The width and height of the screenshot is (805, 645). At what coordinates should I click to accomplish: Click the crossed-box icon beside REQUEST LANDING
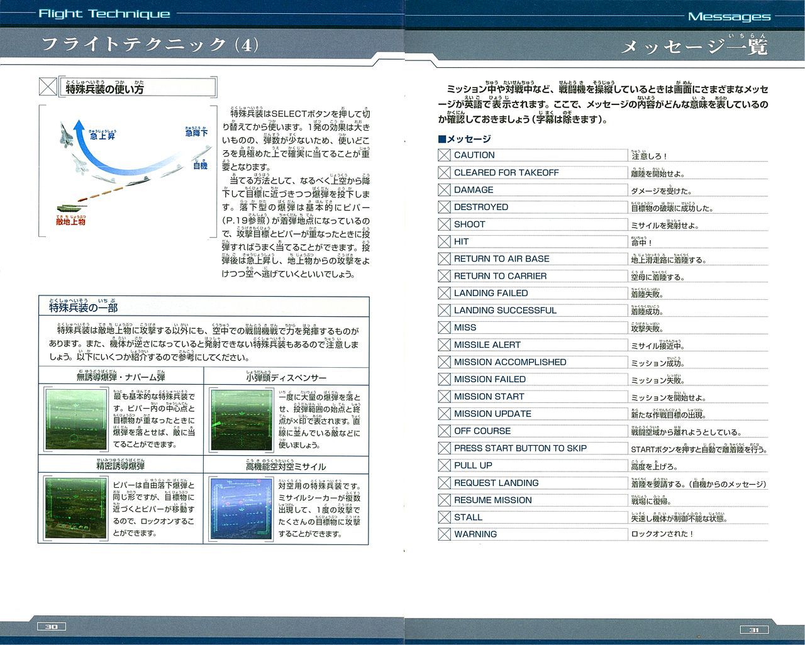click(444, 483)
